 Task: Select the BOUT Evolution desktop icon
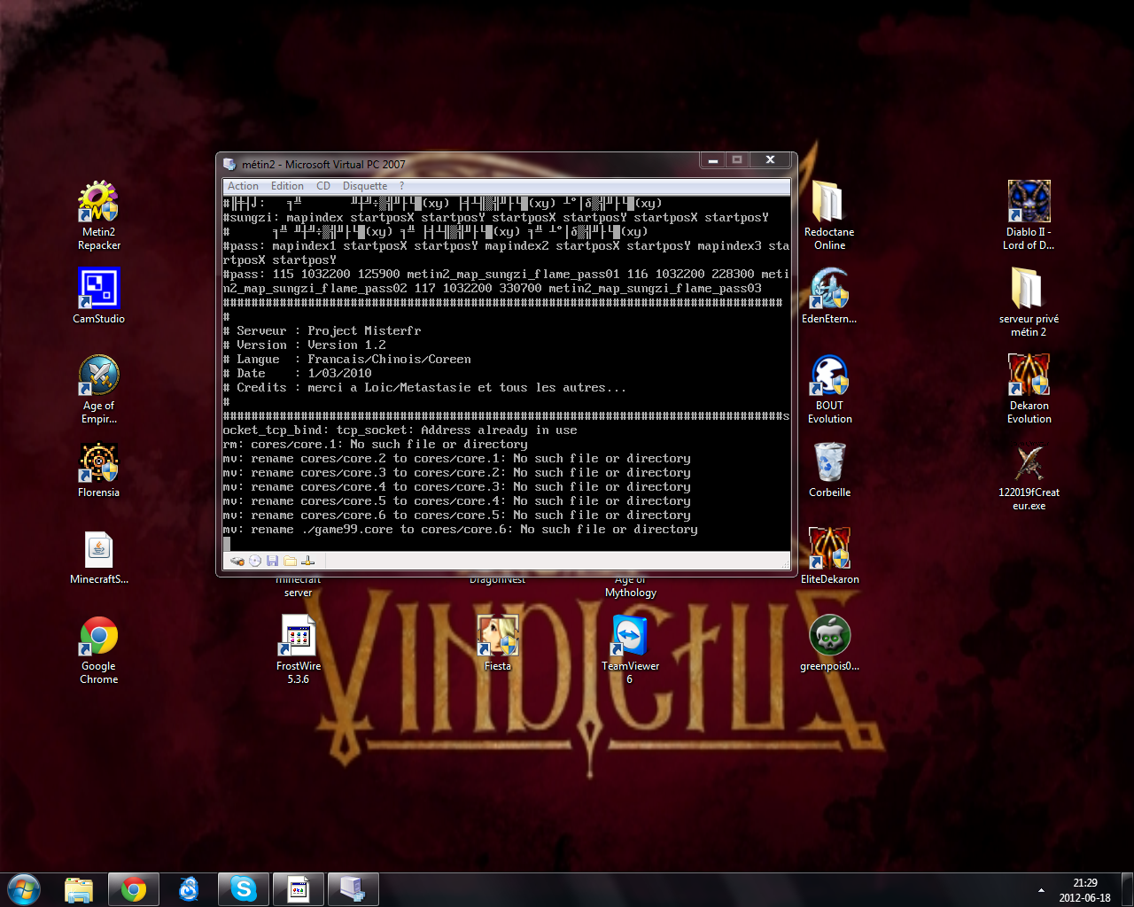tap(830, 390)
